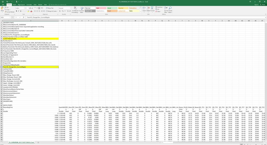Switch to the View tab

click(x=45, y=5)
